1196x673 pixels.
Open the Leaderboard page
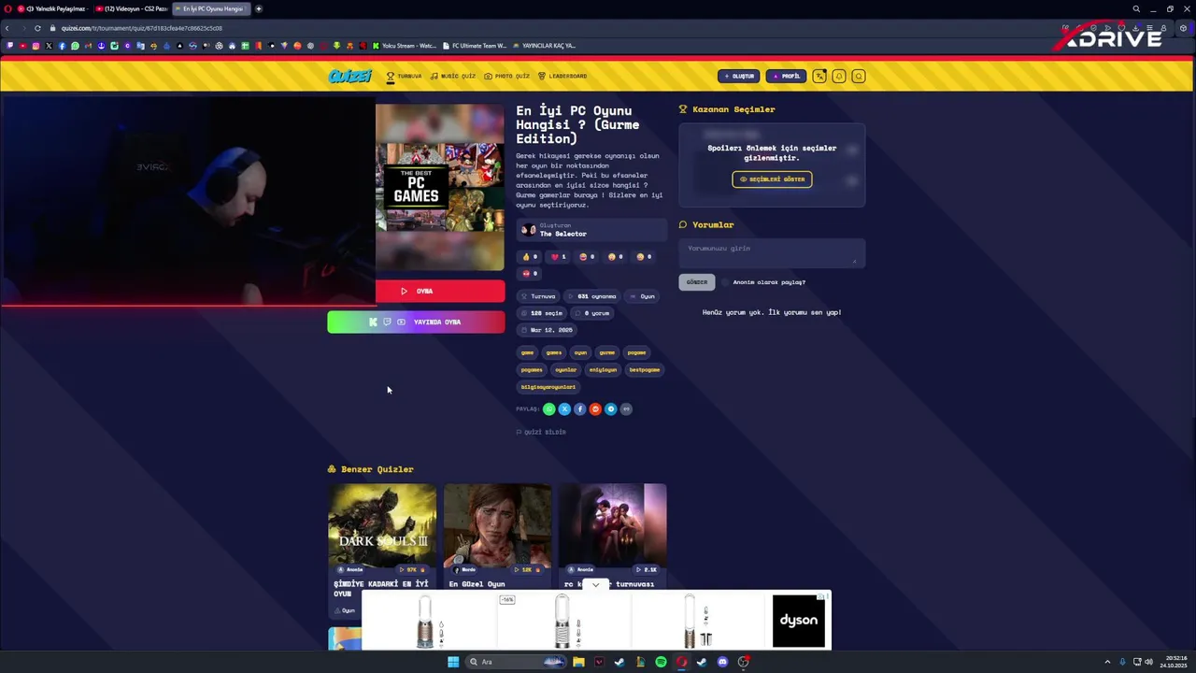click(x=562, y=77)
